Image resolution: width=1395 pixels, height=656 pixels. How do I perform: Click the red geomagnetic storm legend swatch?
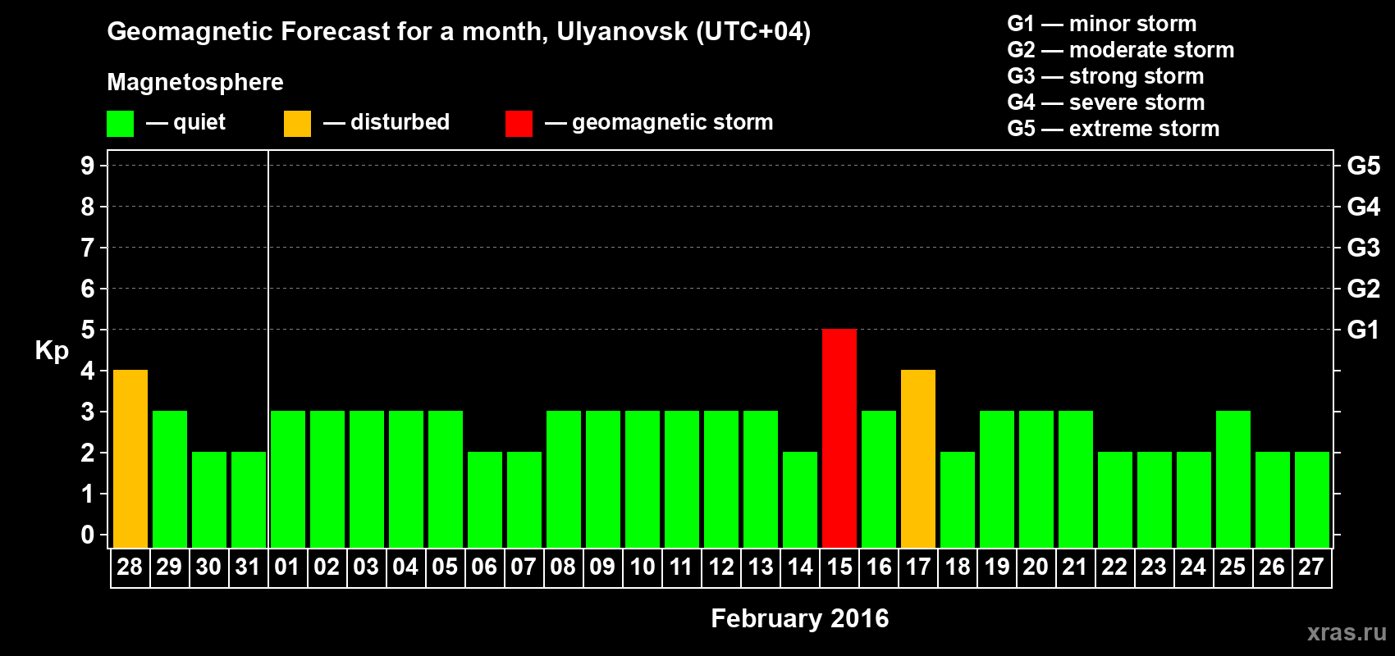519,124
